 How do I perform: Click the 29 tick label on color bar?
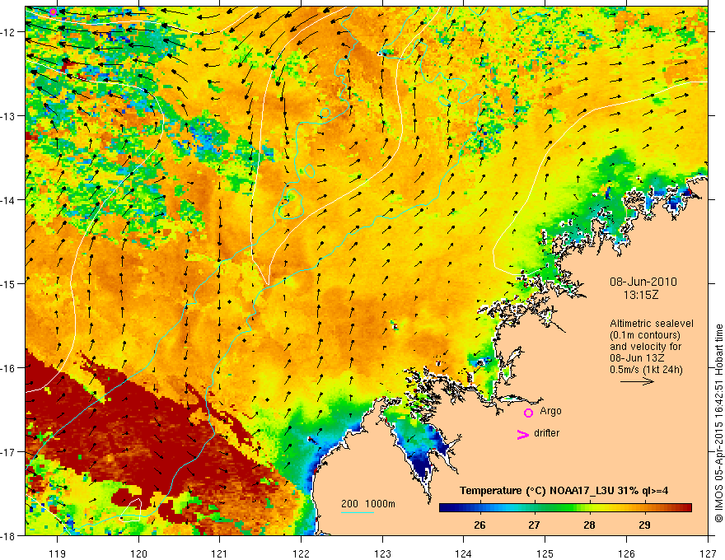tap(644, 525)
